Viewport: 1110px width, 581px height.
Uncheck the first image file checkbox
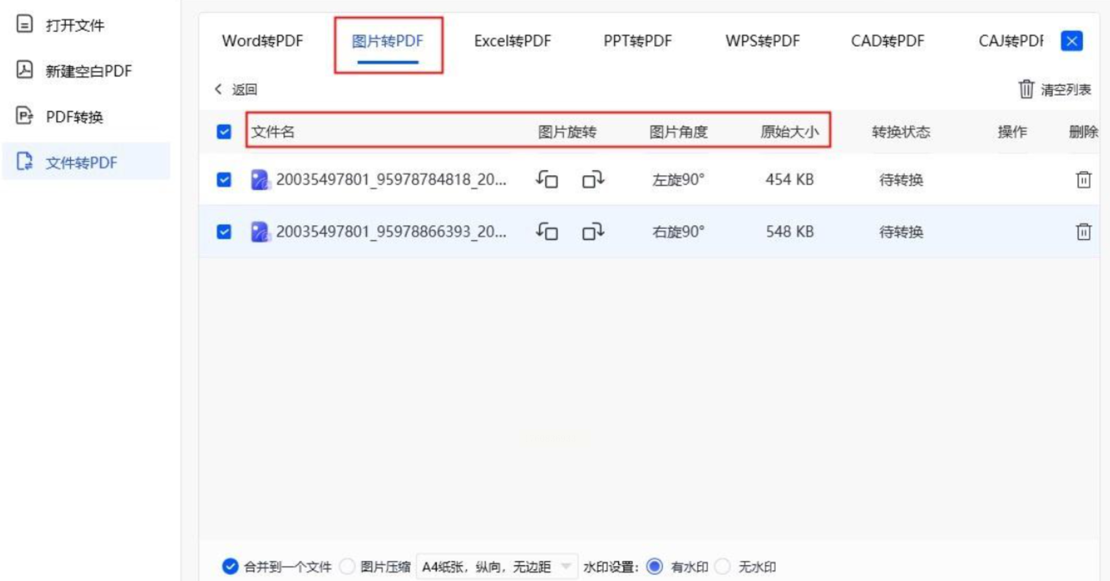click(x=224, y=180)
